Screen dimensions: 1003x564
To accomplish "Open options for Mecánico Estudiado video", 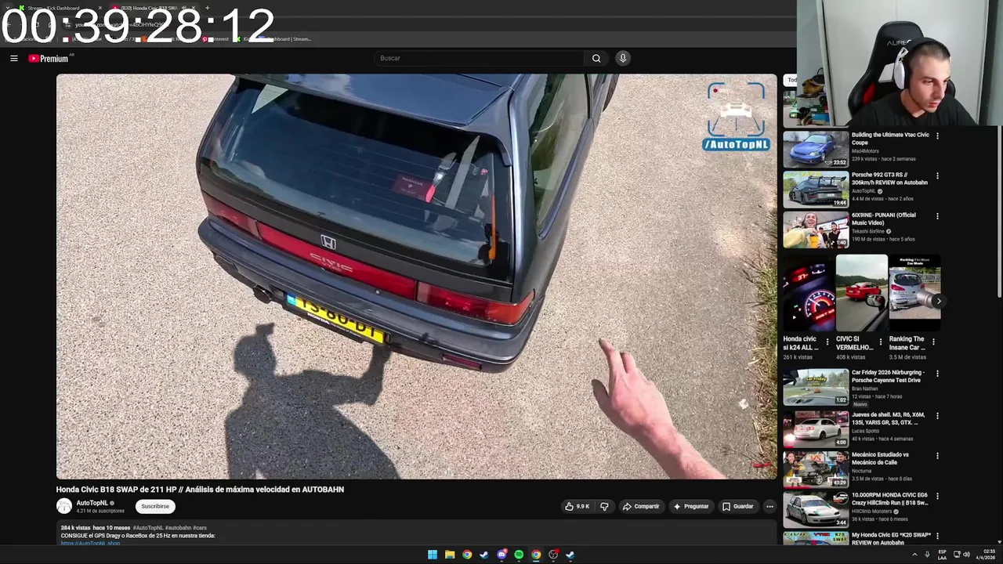I will (x=937, y=456).
